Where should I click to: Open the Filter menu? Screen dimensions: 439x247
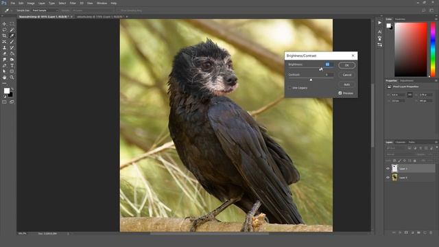click(73, 3)
